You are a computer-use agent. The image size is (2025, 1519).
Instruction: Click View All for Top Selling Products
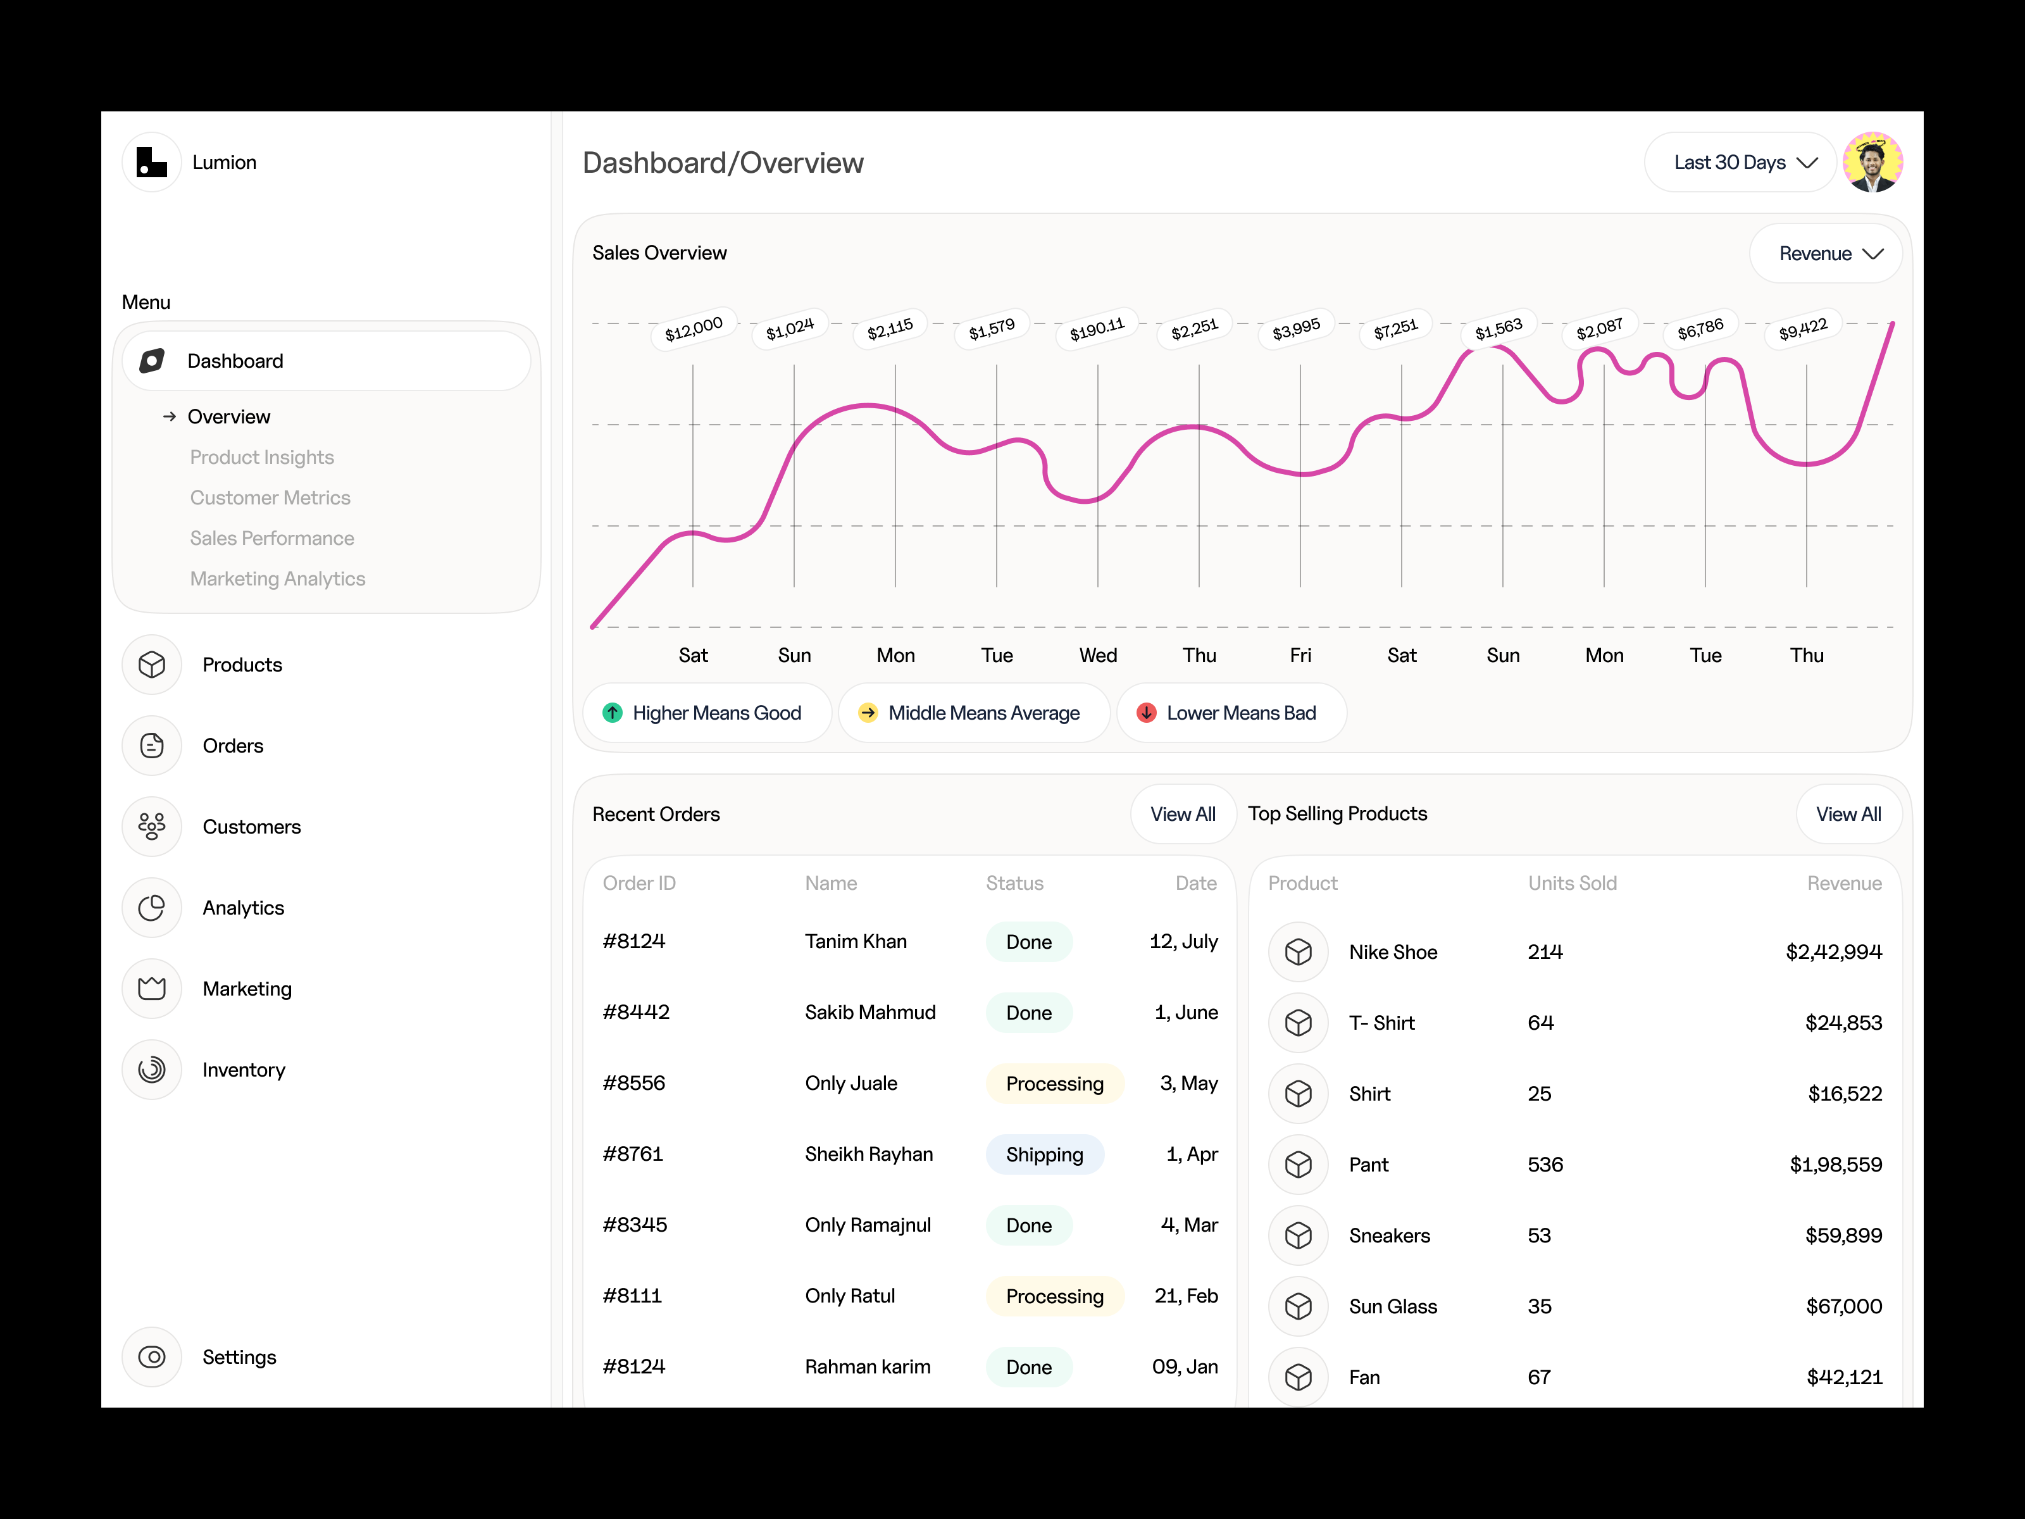click(1847, 814)
